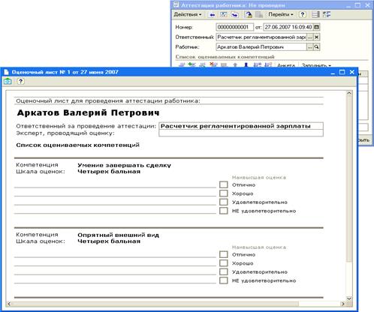
Task: Click into the Номер input field
Action: pyautogui.click(x=235, y=27)
